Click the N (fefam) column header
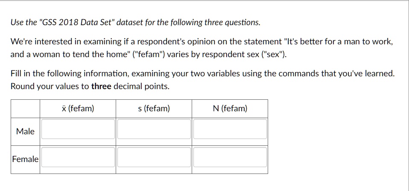The height and width of the screenshot is (191, 409). click(x=230, y=108)
